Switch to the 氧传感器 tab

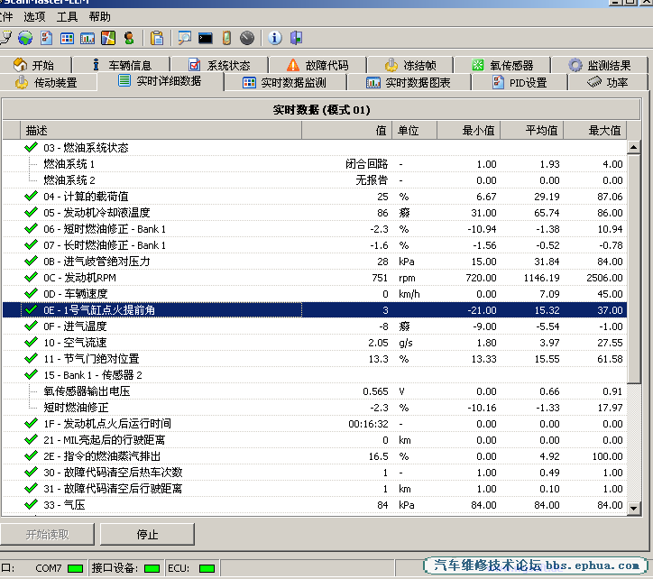pos(502,66)
